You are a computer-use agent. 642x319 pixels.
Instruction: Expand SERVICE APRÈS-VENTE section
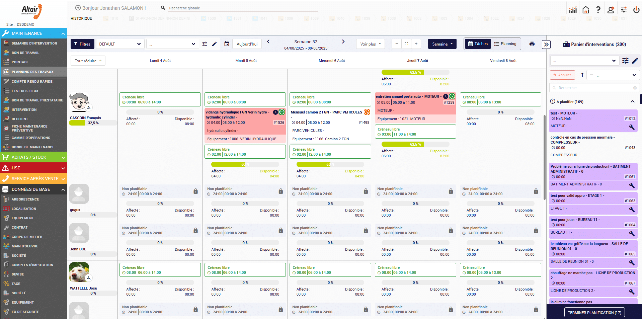[x=63, y=179]
